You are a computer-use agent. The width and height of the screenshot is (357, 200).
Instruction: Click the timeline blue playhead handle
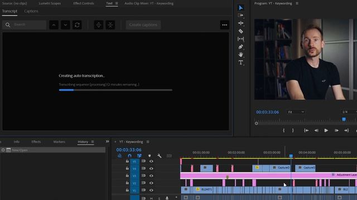[x=291, y=156]
